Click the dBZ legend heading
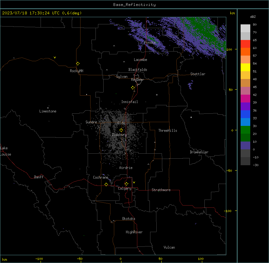The width and height of the screenshot is (269, 263). [253, 17]
